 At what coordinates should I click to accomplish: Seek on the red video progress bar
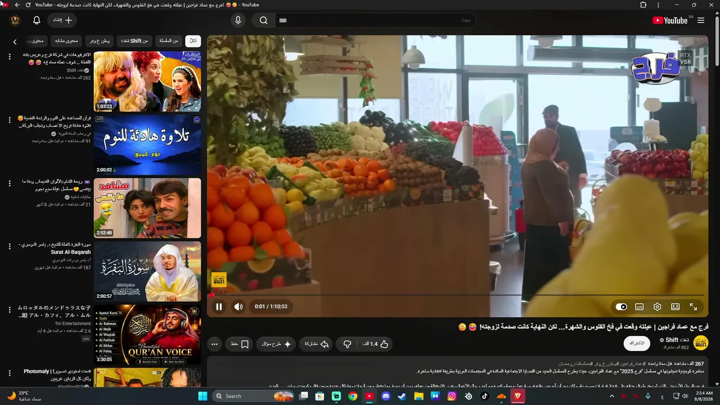457,295
